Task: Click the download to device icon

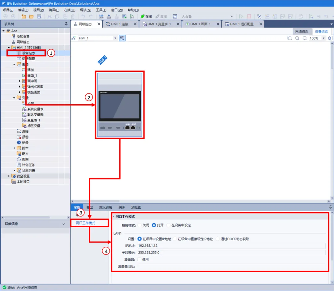Action: [x=109, y=16]
